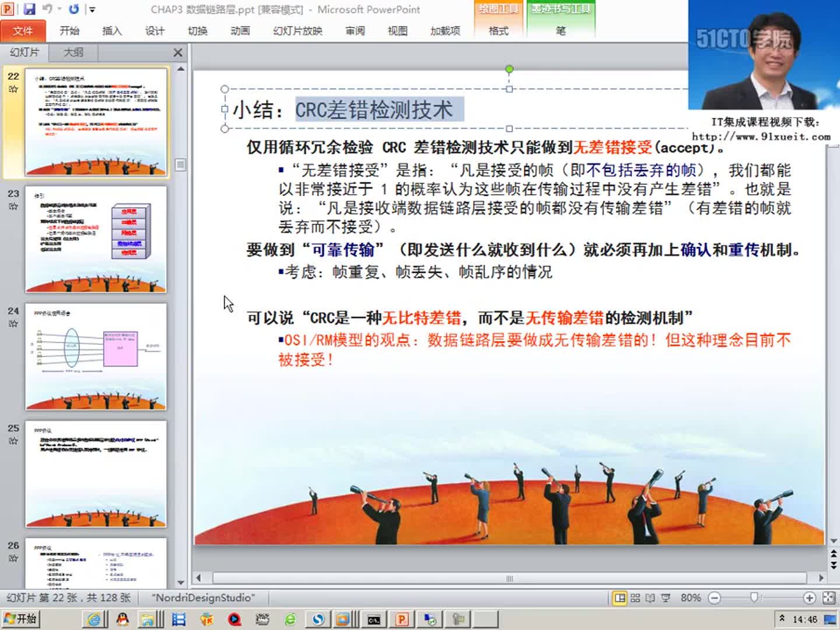The width and height of the screenshot is (840, 630).
Task: Open the 视图 ribbon tab
Action: coord(398,31)
